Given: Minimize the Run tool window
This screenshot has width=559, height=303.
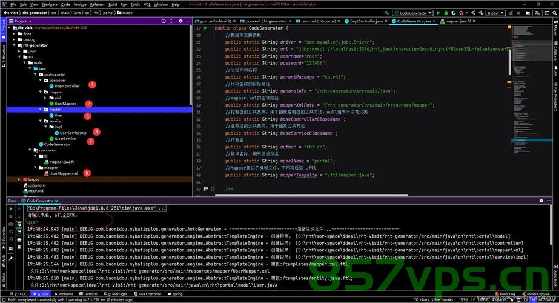Looking at the screenshot, I should [549, 201].
